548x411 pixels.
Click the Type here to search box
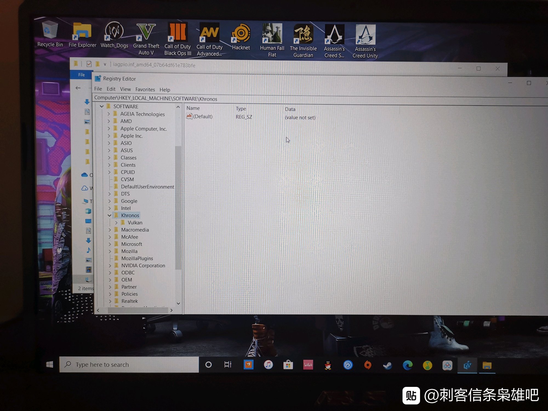129,364
